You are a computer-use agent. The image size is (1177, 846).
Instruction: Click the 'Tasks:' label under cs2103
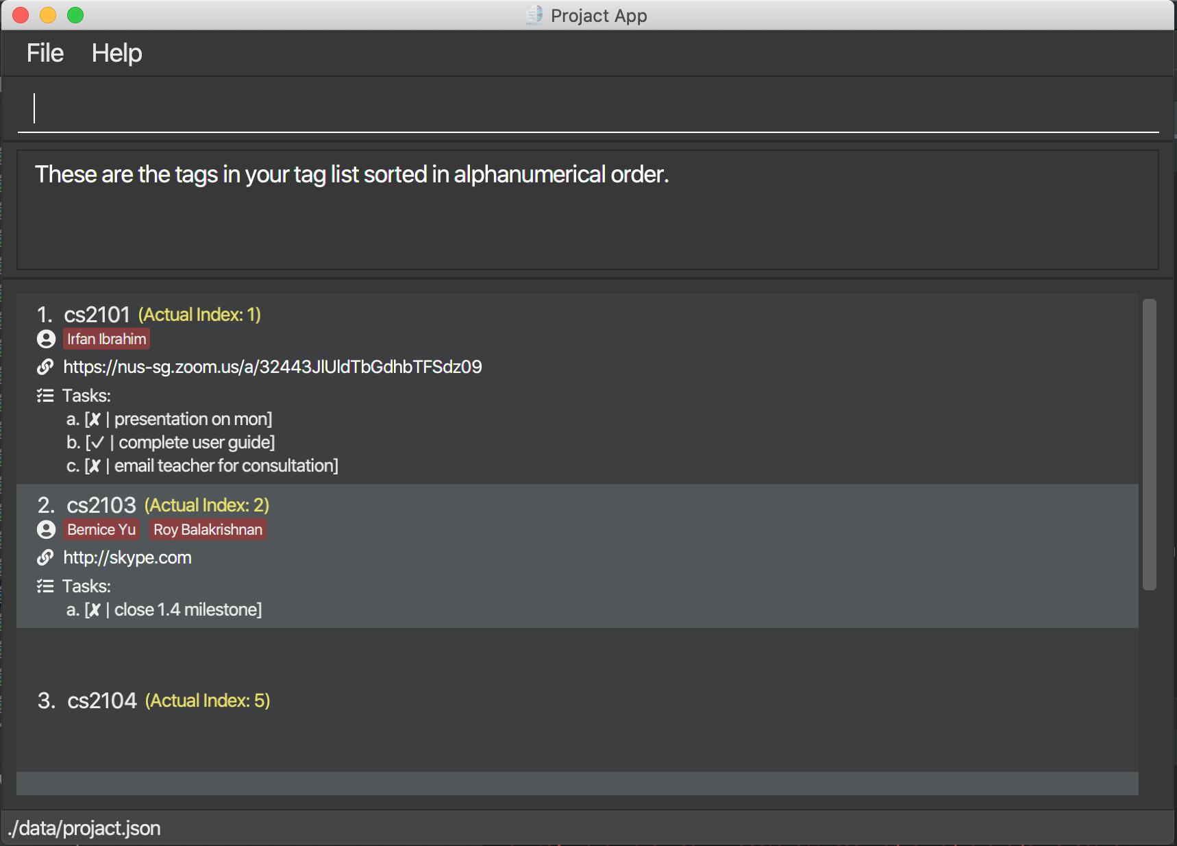click(x=86, y=586)
